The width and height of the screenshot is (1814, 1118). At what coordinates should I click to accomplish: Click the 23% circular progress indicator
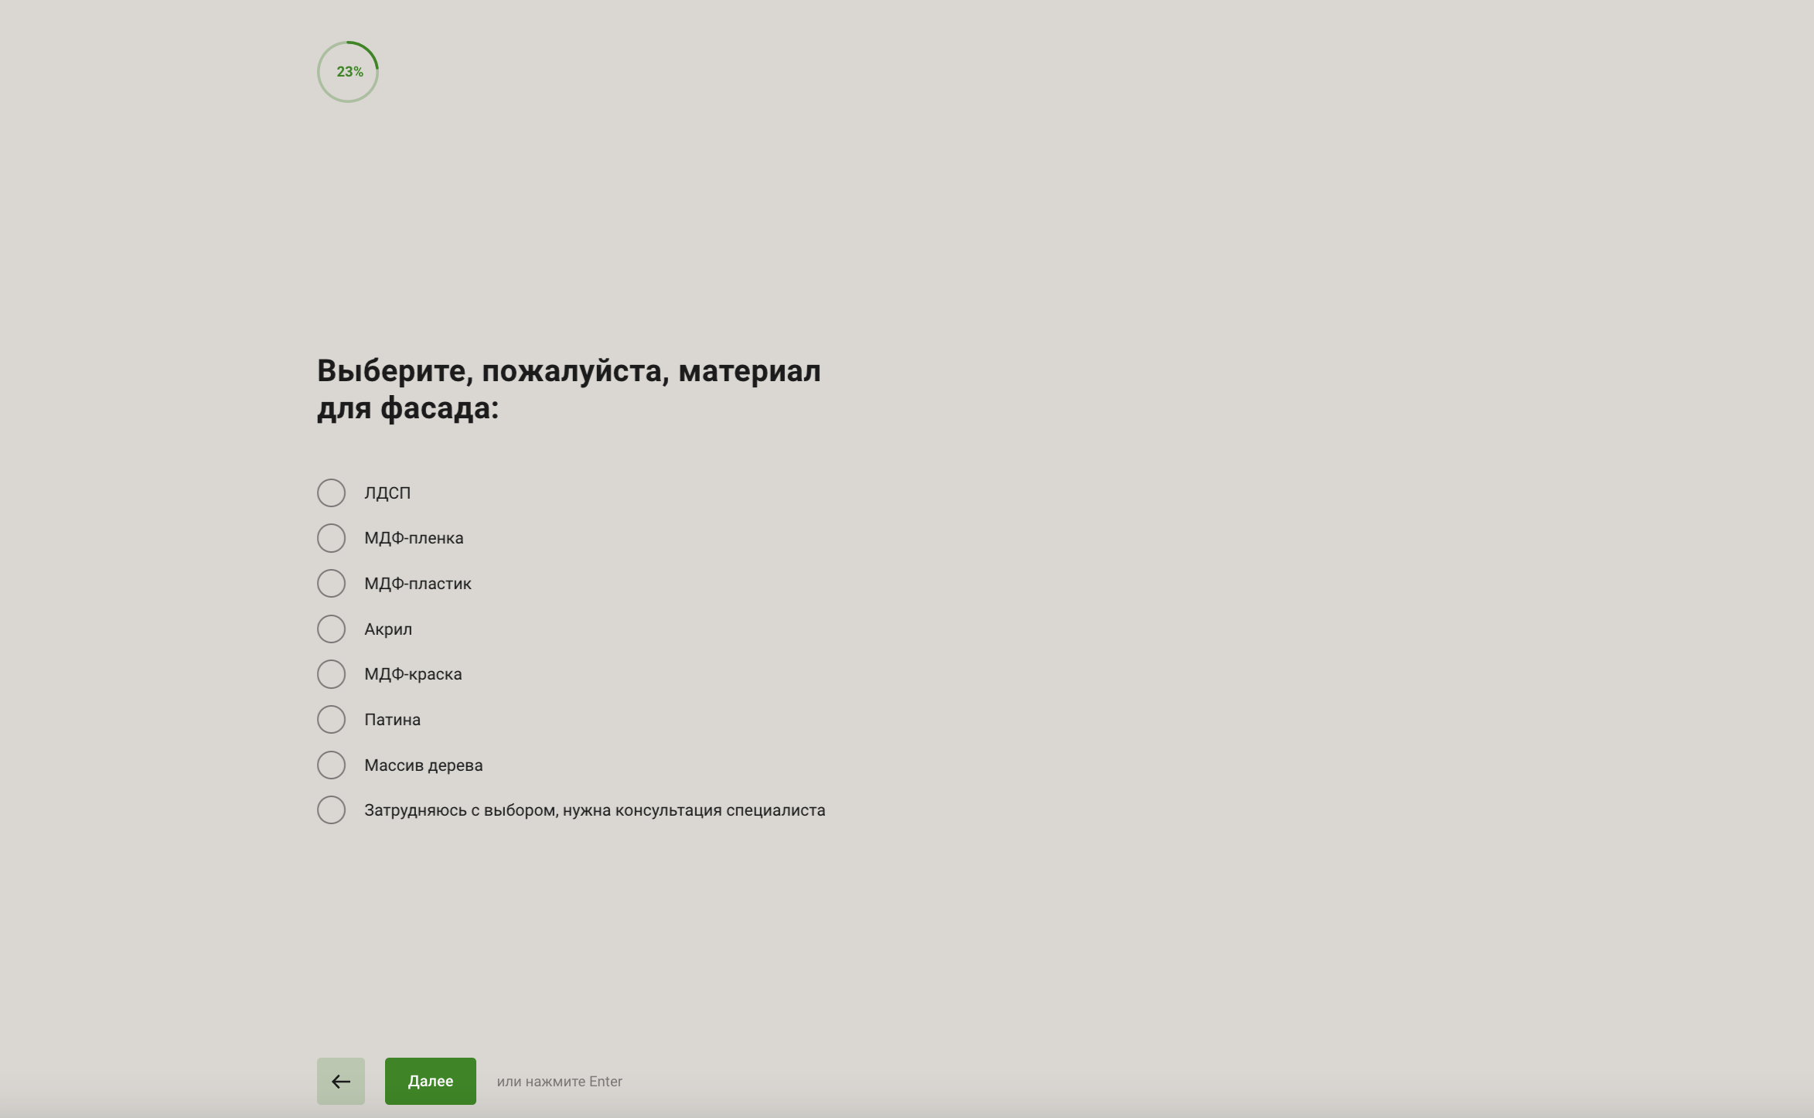click(348, 72)
